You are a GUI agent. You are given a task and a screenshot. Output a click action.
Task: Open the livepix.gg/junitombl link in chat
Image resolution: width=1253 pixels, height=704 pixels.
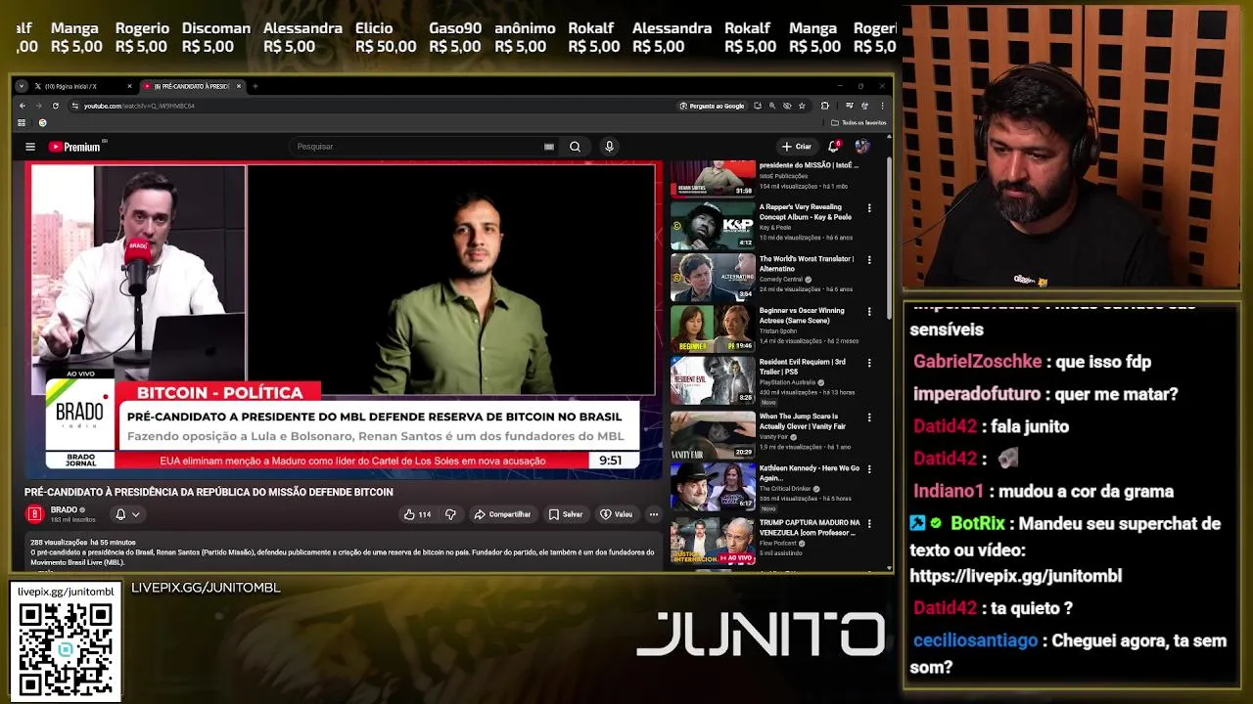[1015, 576]
